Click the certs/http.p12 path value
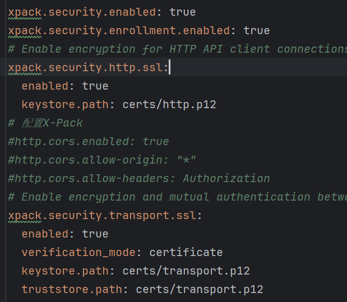 (x=169, y=105)
